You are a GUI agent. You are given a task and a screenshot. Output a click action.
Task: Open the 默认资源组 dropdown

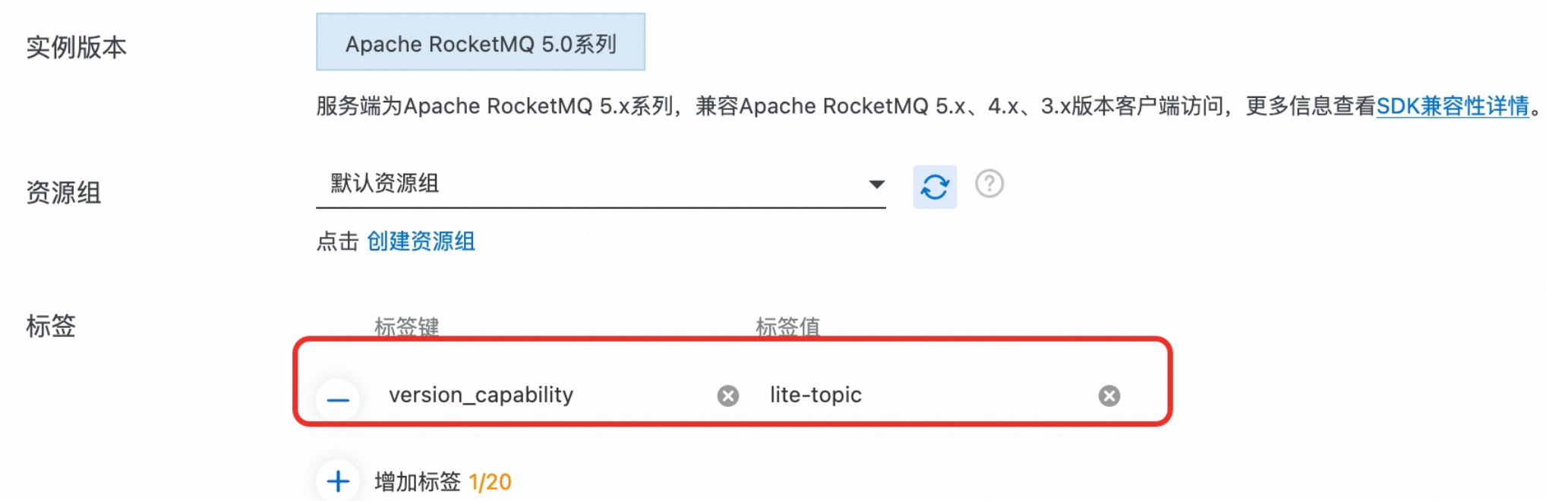coord(592,184)
